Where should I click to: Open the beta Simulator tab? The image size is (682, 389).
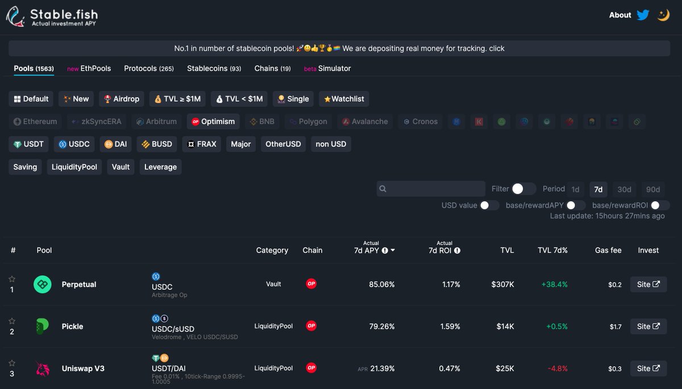pos(327,68)
